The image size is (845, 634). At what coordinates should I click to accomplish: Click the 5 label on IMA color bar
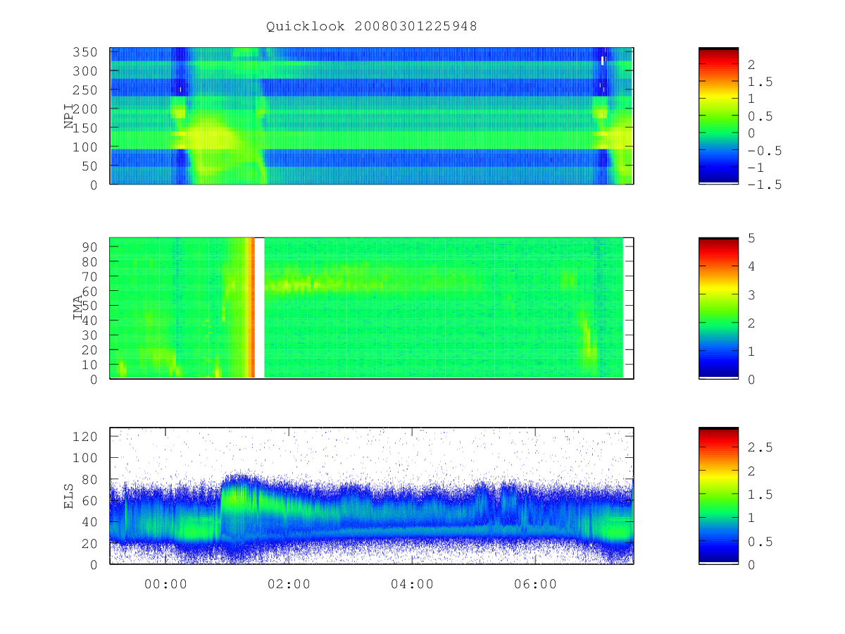coord(751,238)
